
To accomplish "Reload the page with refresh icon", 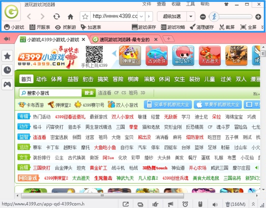I will tap(57, 17).
